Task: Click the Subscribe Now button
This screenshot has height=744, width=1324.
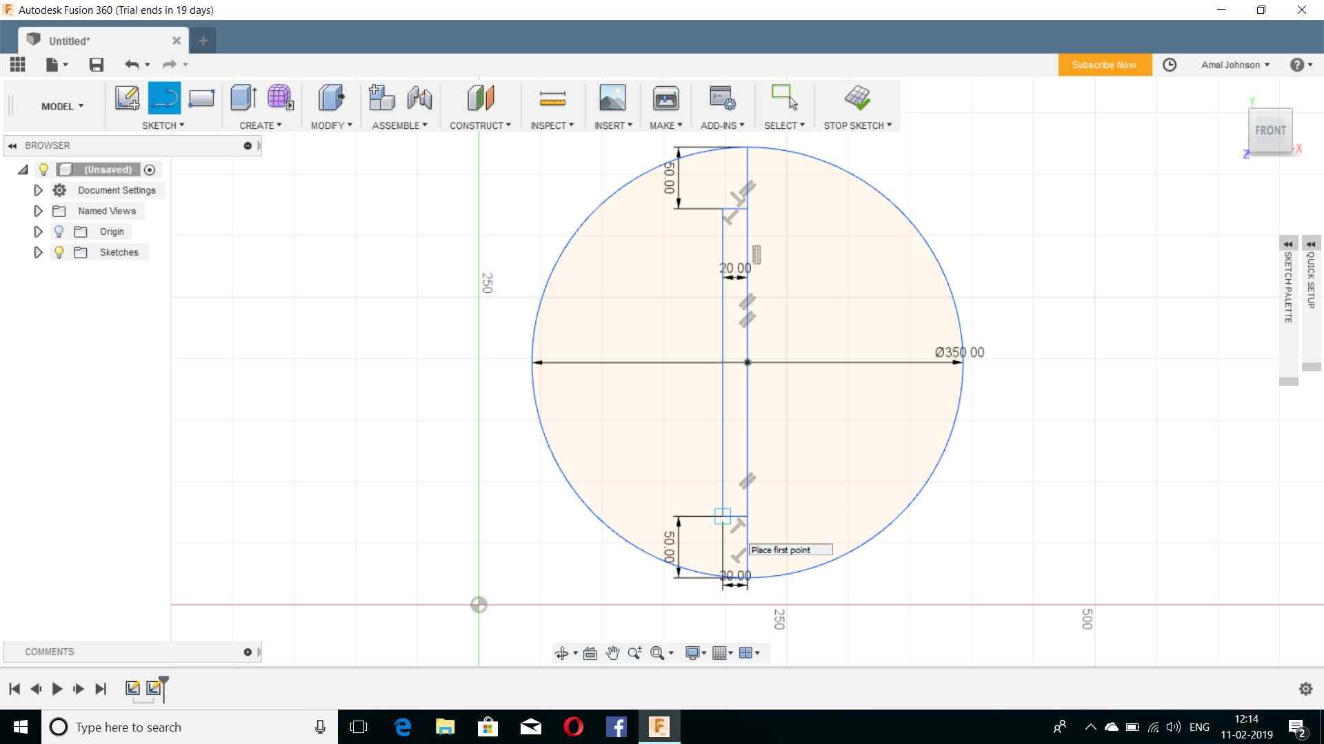Action: click(1104, 65)
